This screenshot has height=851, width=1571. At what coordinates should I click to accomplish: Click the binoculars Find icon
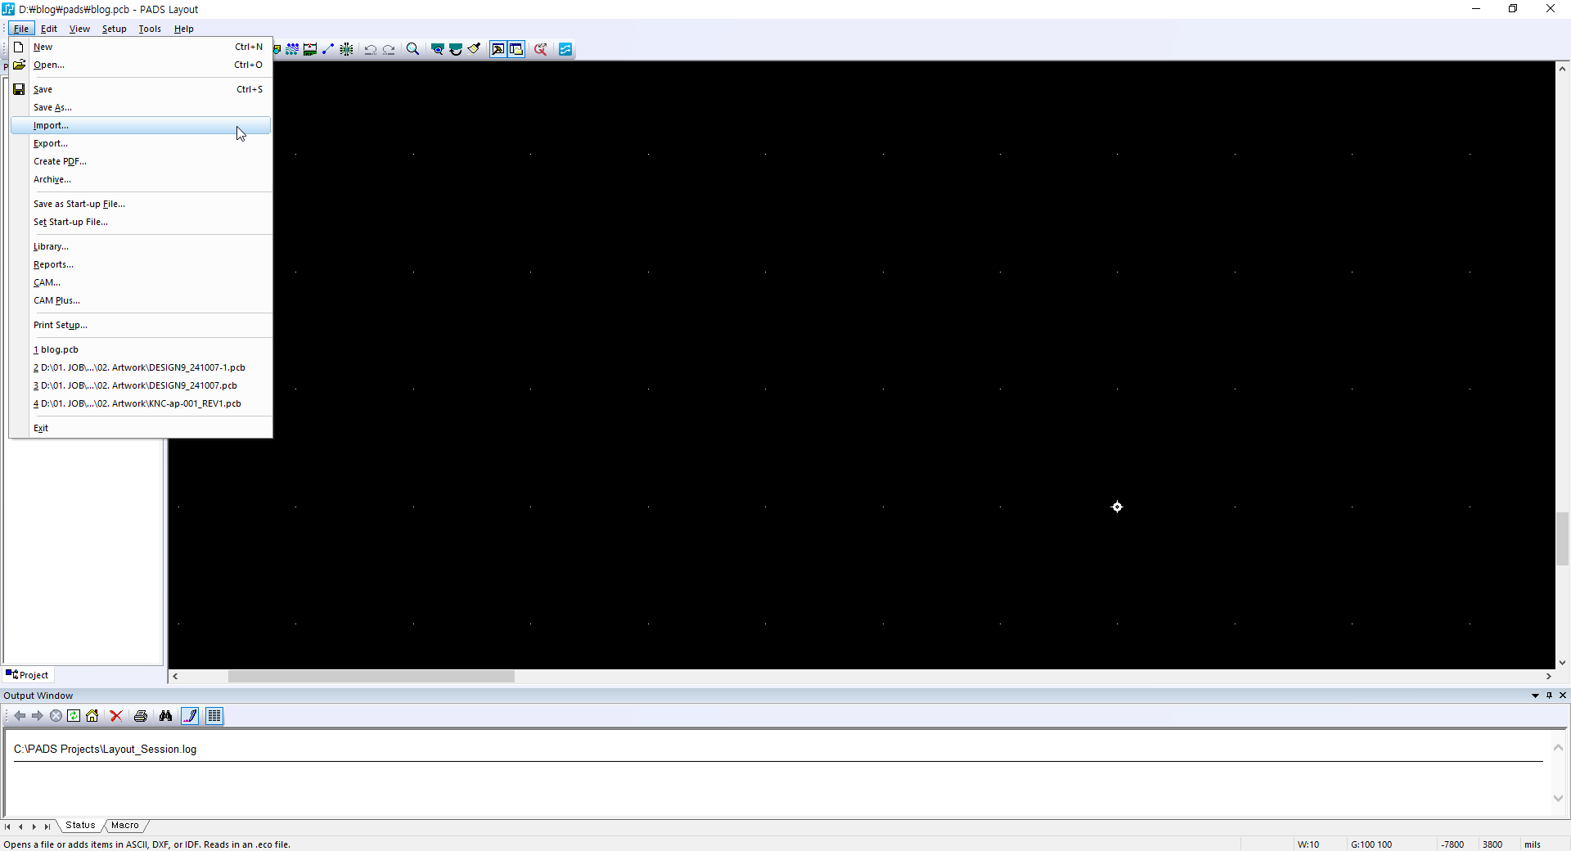click(x=165, y=716)
